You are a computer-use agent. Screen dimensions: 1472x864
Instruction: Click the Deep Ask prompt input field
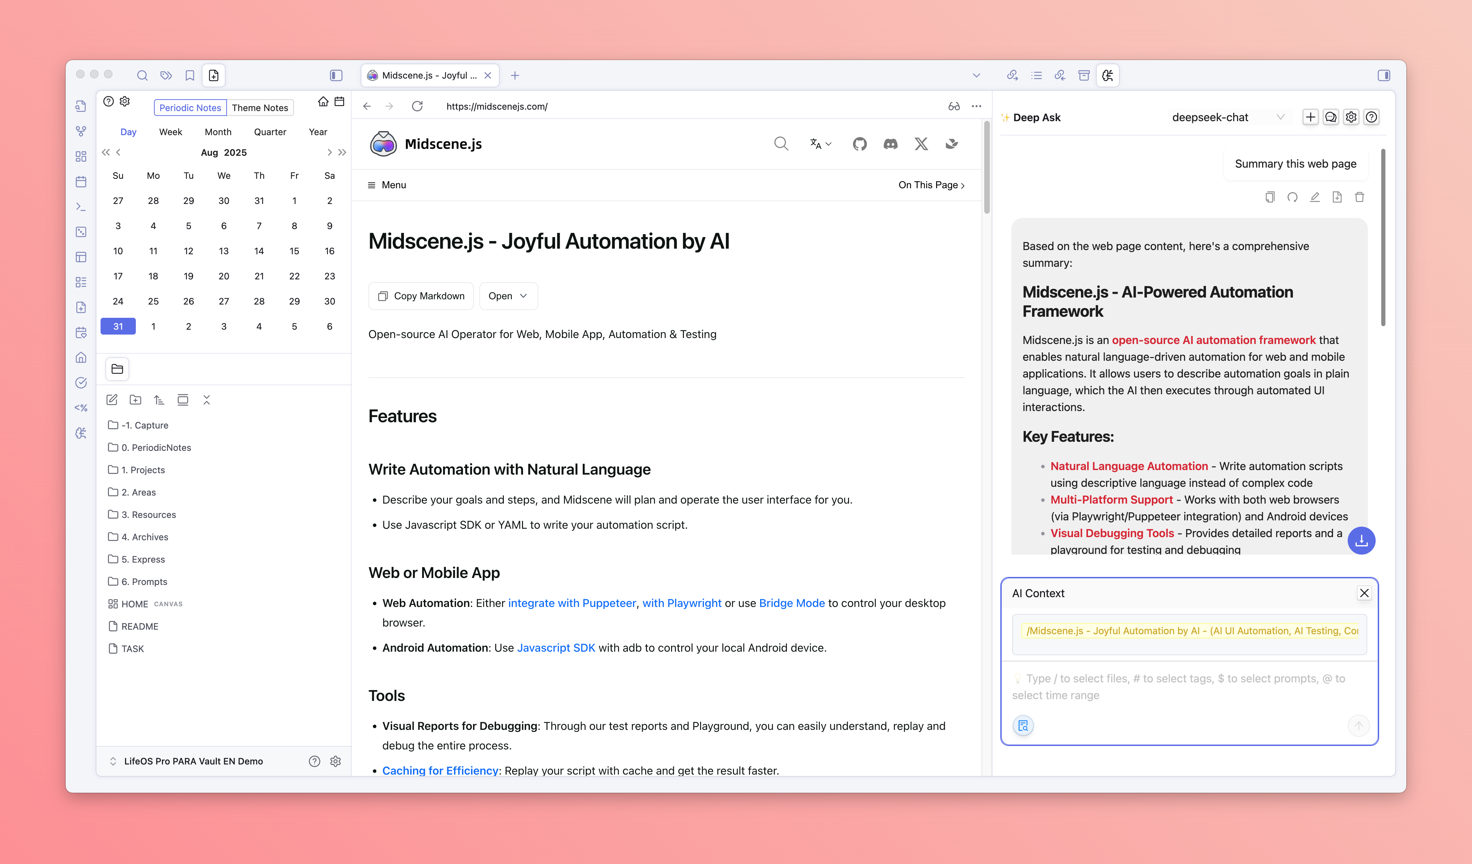tap(1186, 687)
